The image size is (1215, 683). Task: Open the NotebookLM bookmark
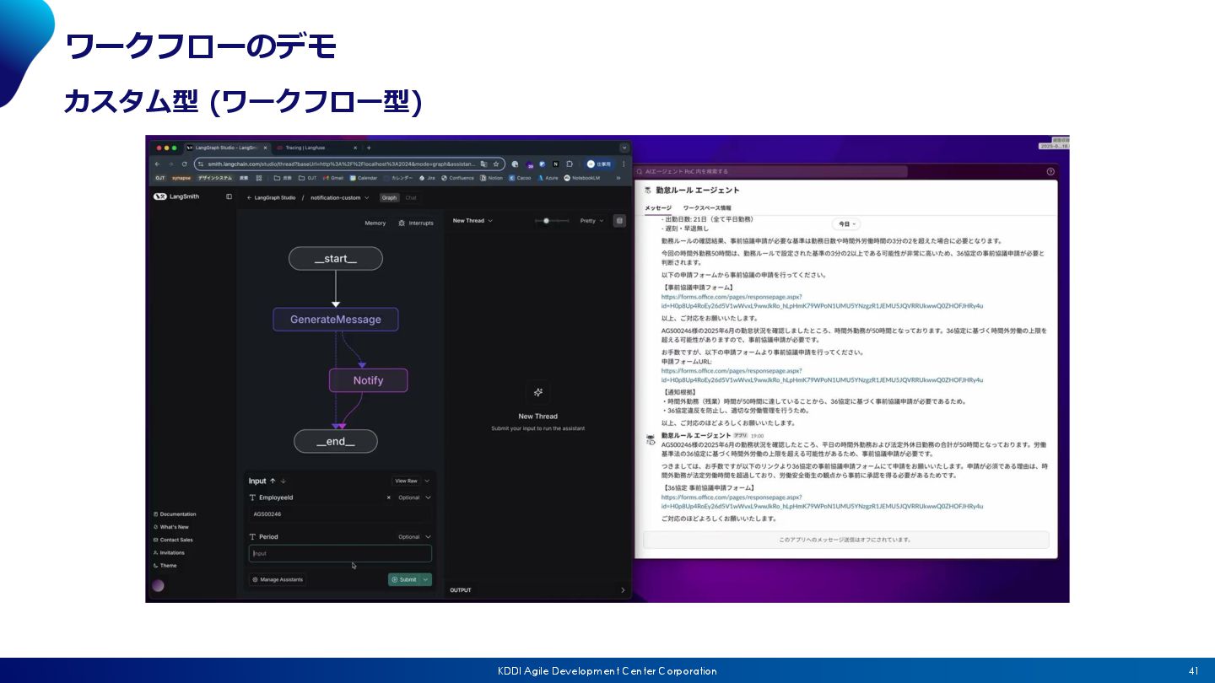pyautogui.click(x=581, y=178)
